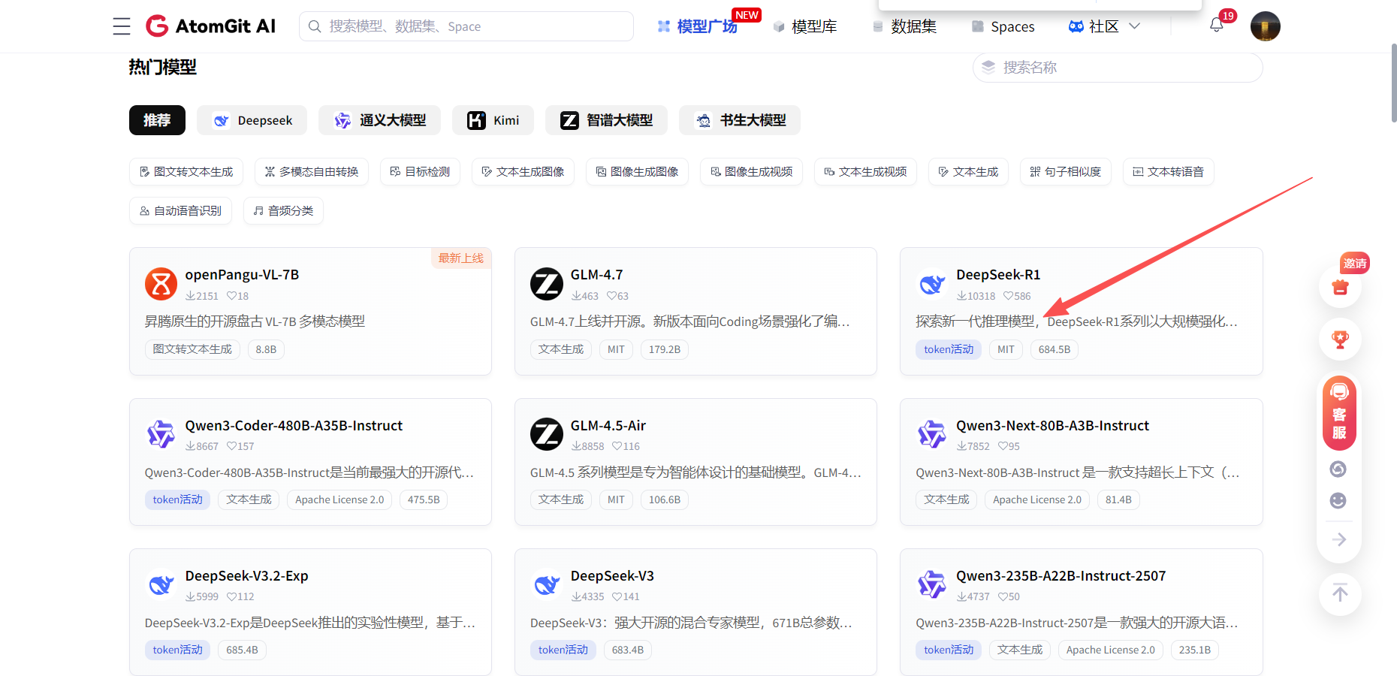Click the heart icon on DeepSeek-R1 card

point(1008,296)
